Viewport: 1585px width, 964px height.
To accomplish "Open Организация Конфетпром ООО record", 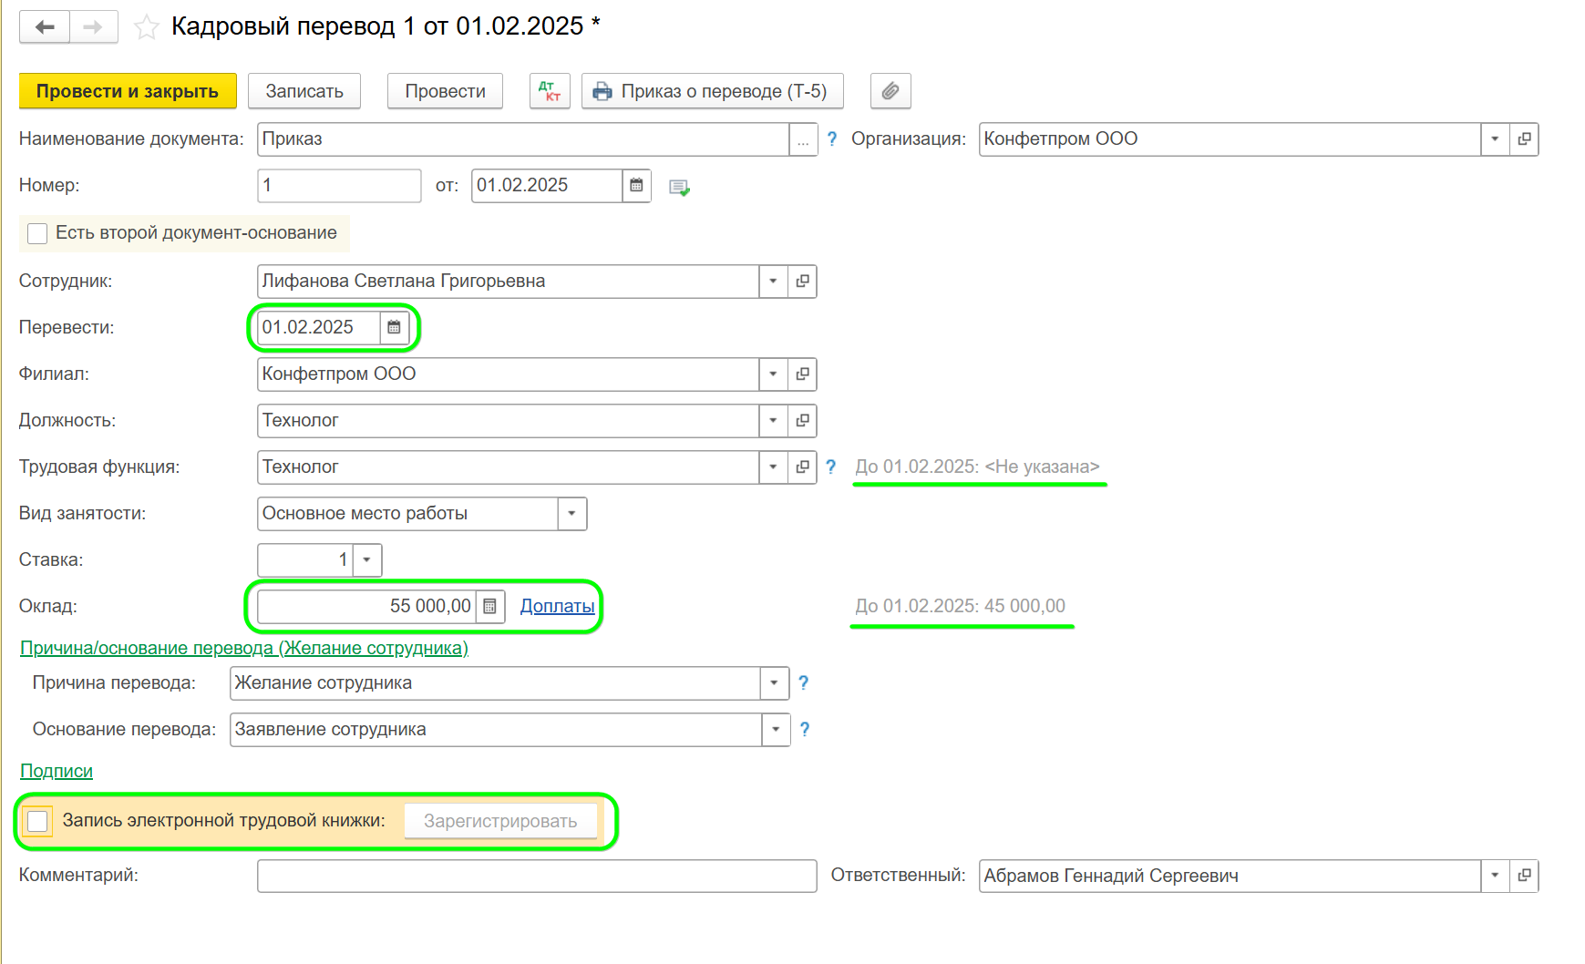I will click(x=1524, y=139).
